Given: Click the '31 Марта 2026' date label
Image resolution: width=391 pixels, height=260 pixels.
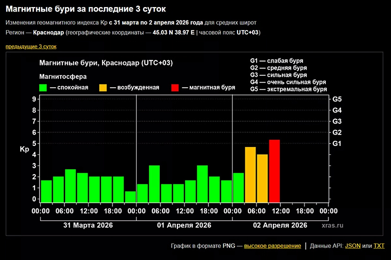Looking at the screenshot, I should coord(88,225).
